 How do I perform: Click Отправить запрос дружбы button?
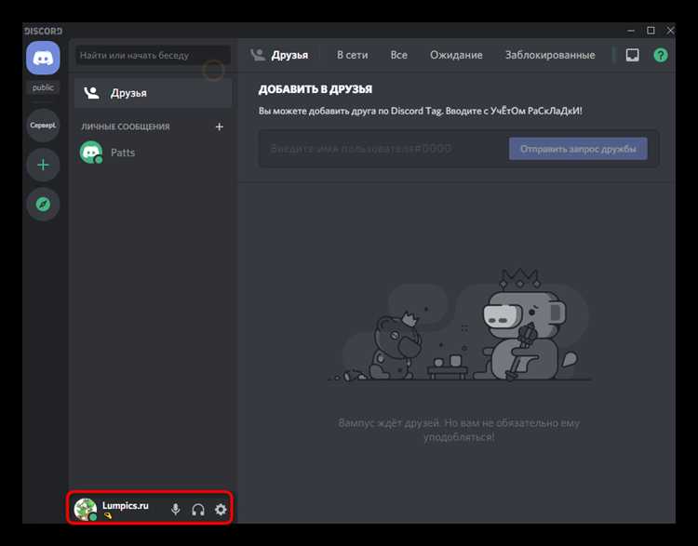click(x=578, y=149)
